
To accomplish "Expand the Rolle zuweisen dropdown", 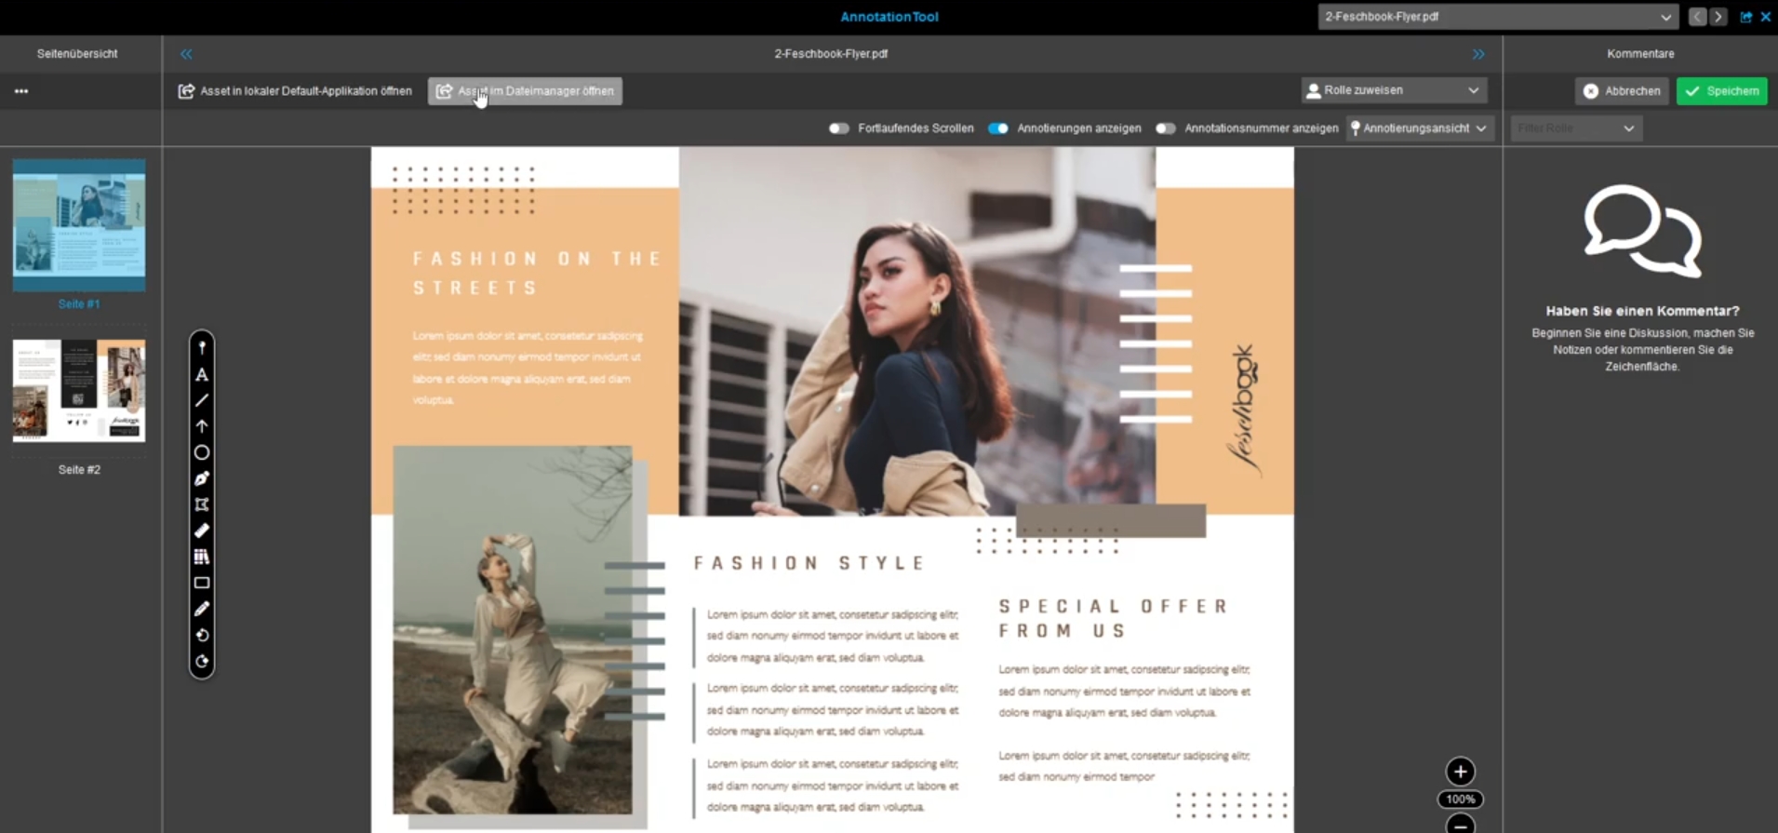I will point(1394,90).
